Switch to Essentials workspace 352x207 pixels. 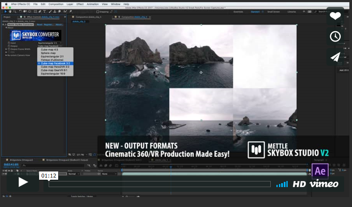(x=238, y=12)
